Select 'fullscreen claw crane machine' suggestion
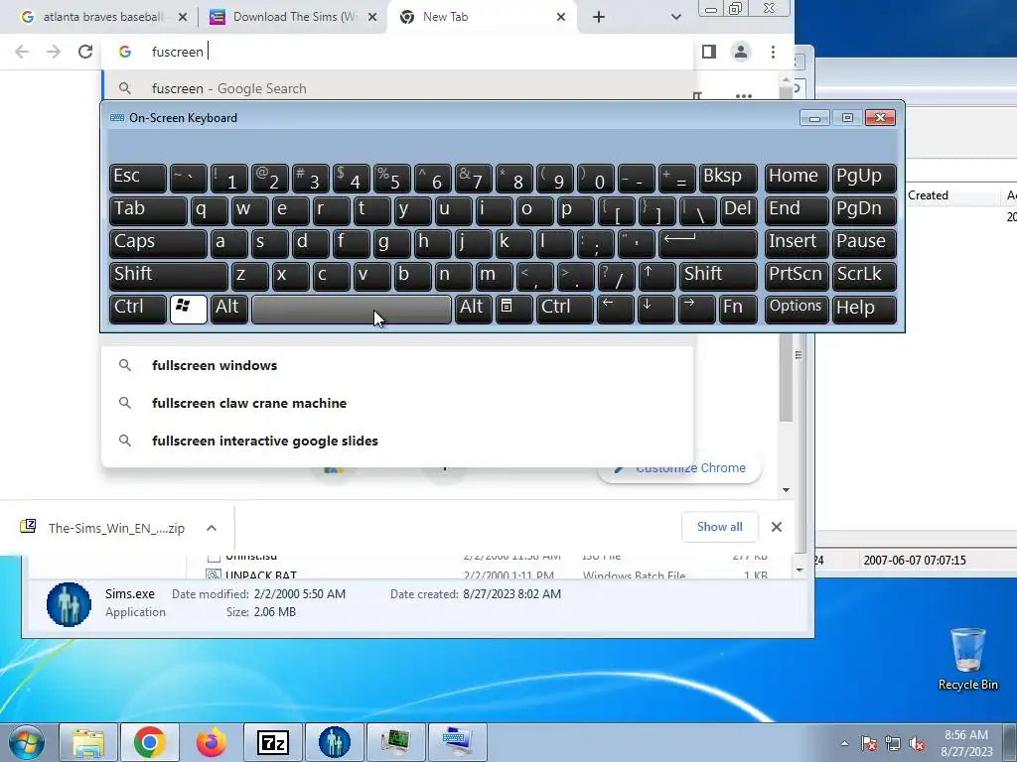Screen dimensions: 1017x762 397,403
